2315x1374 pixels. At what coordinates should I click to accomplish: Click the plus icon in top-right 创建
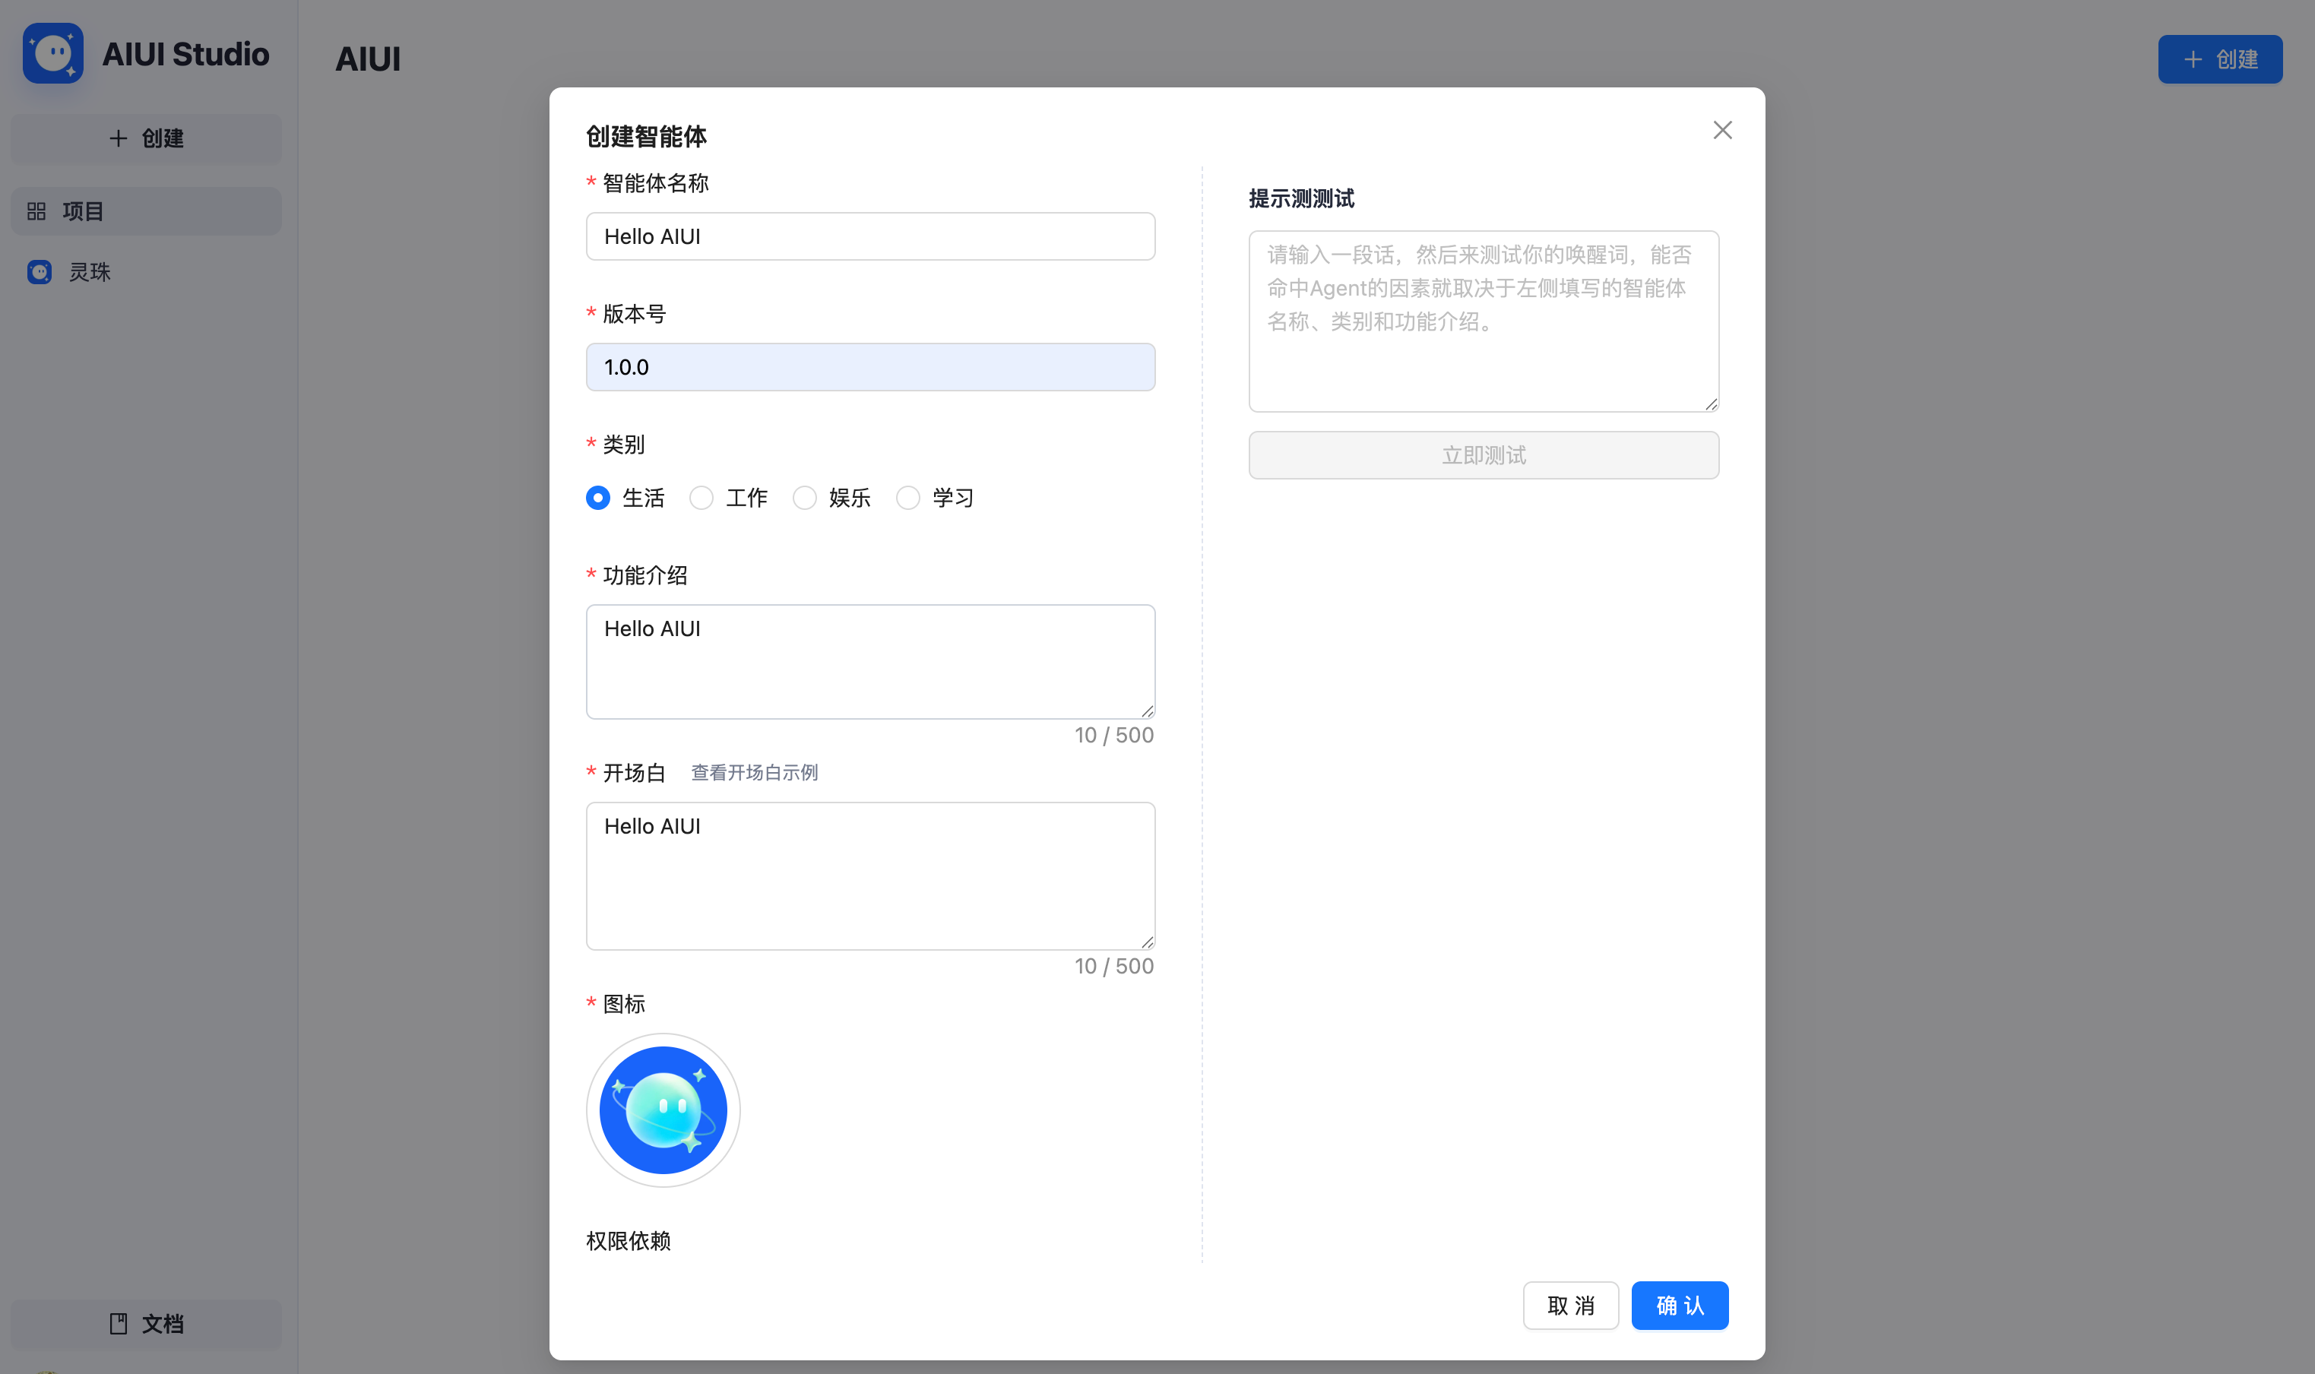pyautogui.click(x=2193, y=59)
